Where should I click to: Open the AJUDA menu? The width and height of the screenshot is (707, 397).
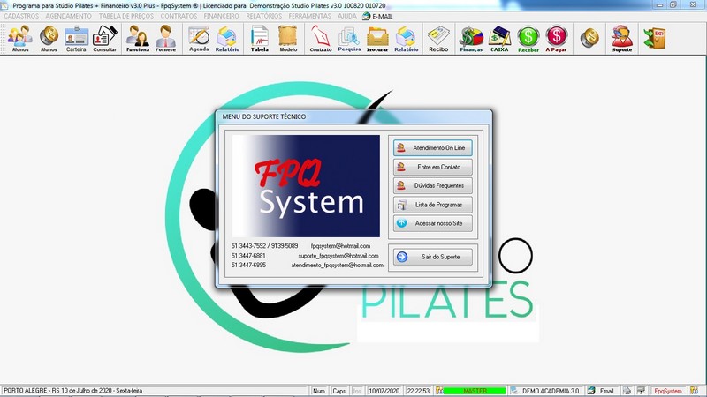347,16
